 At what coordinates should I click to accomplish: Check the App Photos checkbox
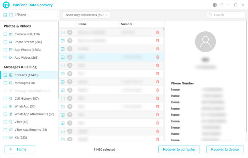pos(5,50)
